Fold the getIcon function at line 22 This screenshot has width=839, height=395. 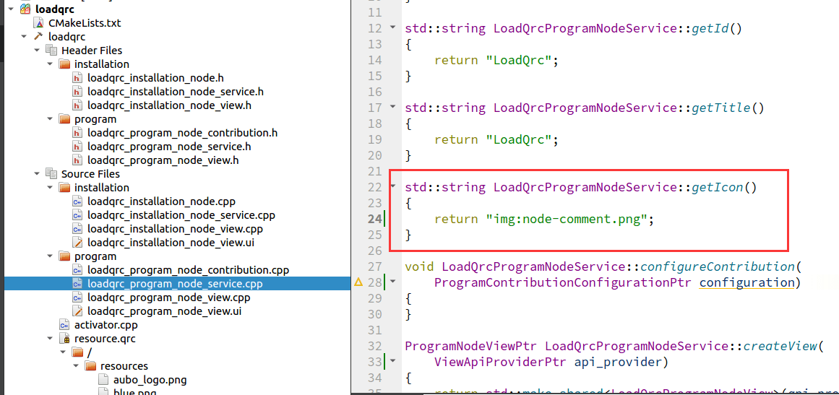[393, 186]
